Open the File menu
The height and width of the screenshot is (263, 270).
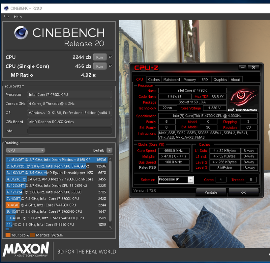point(7,17)
